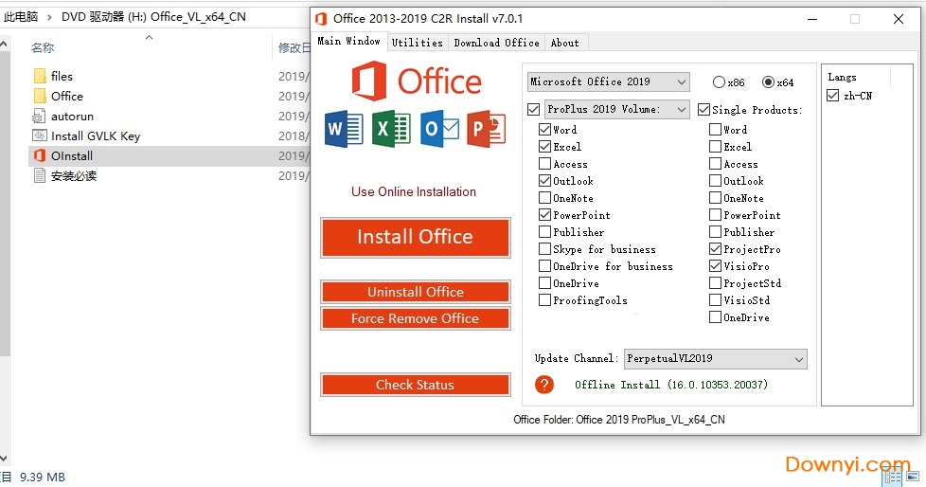926x487 pixels.
Task: Switch to large icons view in Explorer
Action: pos(912,478)
